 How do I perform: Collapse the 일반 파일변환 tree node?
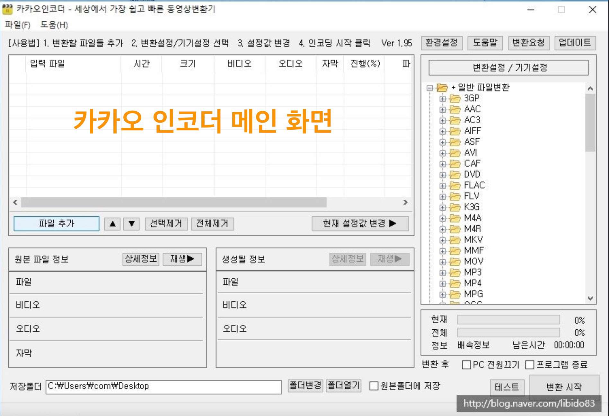[429, 88]
